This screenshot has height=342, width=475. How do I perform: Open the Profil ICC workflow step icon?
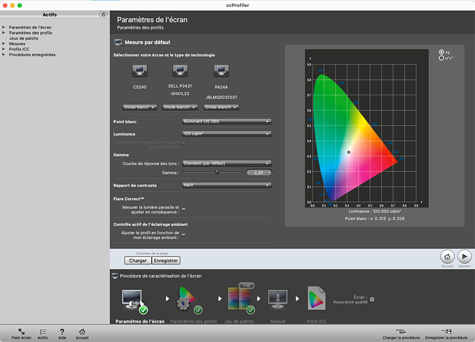316,298
